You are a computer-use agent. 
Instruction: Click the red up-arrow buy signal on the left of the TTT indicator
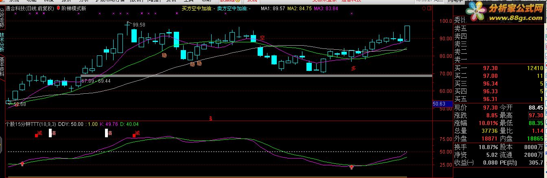(22, 163)
